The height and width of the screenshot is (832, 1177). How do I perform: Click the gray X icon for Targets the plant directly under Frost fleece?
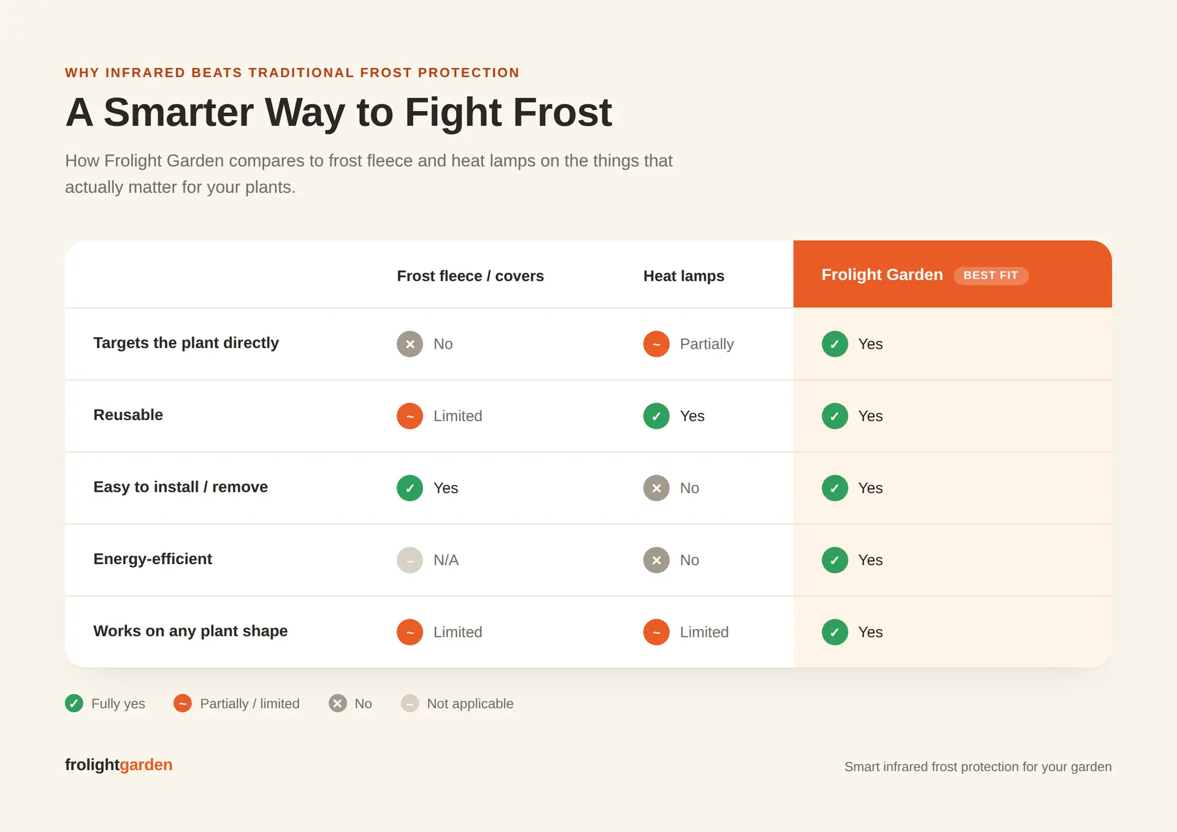(x=409, y=344)
